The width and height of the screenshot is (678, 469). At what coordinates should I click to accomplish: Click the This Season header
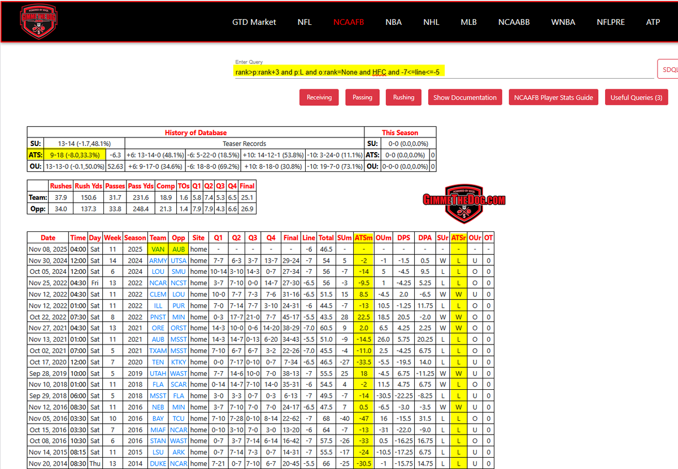click(400, 132)
